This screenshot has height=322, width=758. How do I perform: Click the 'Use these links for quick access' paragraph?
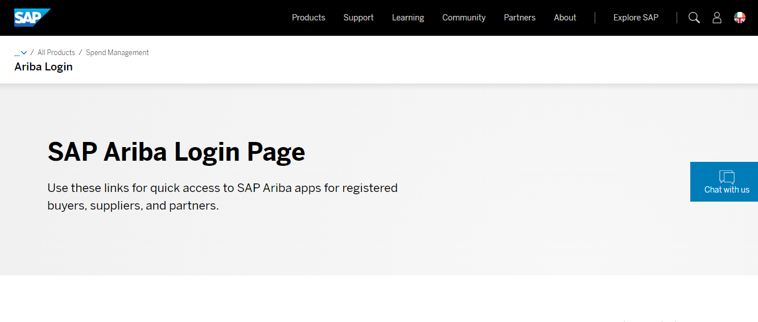pos(223,196)
